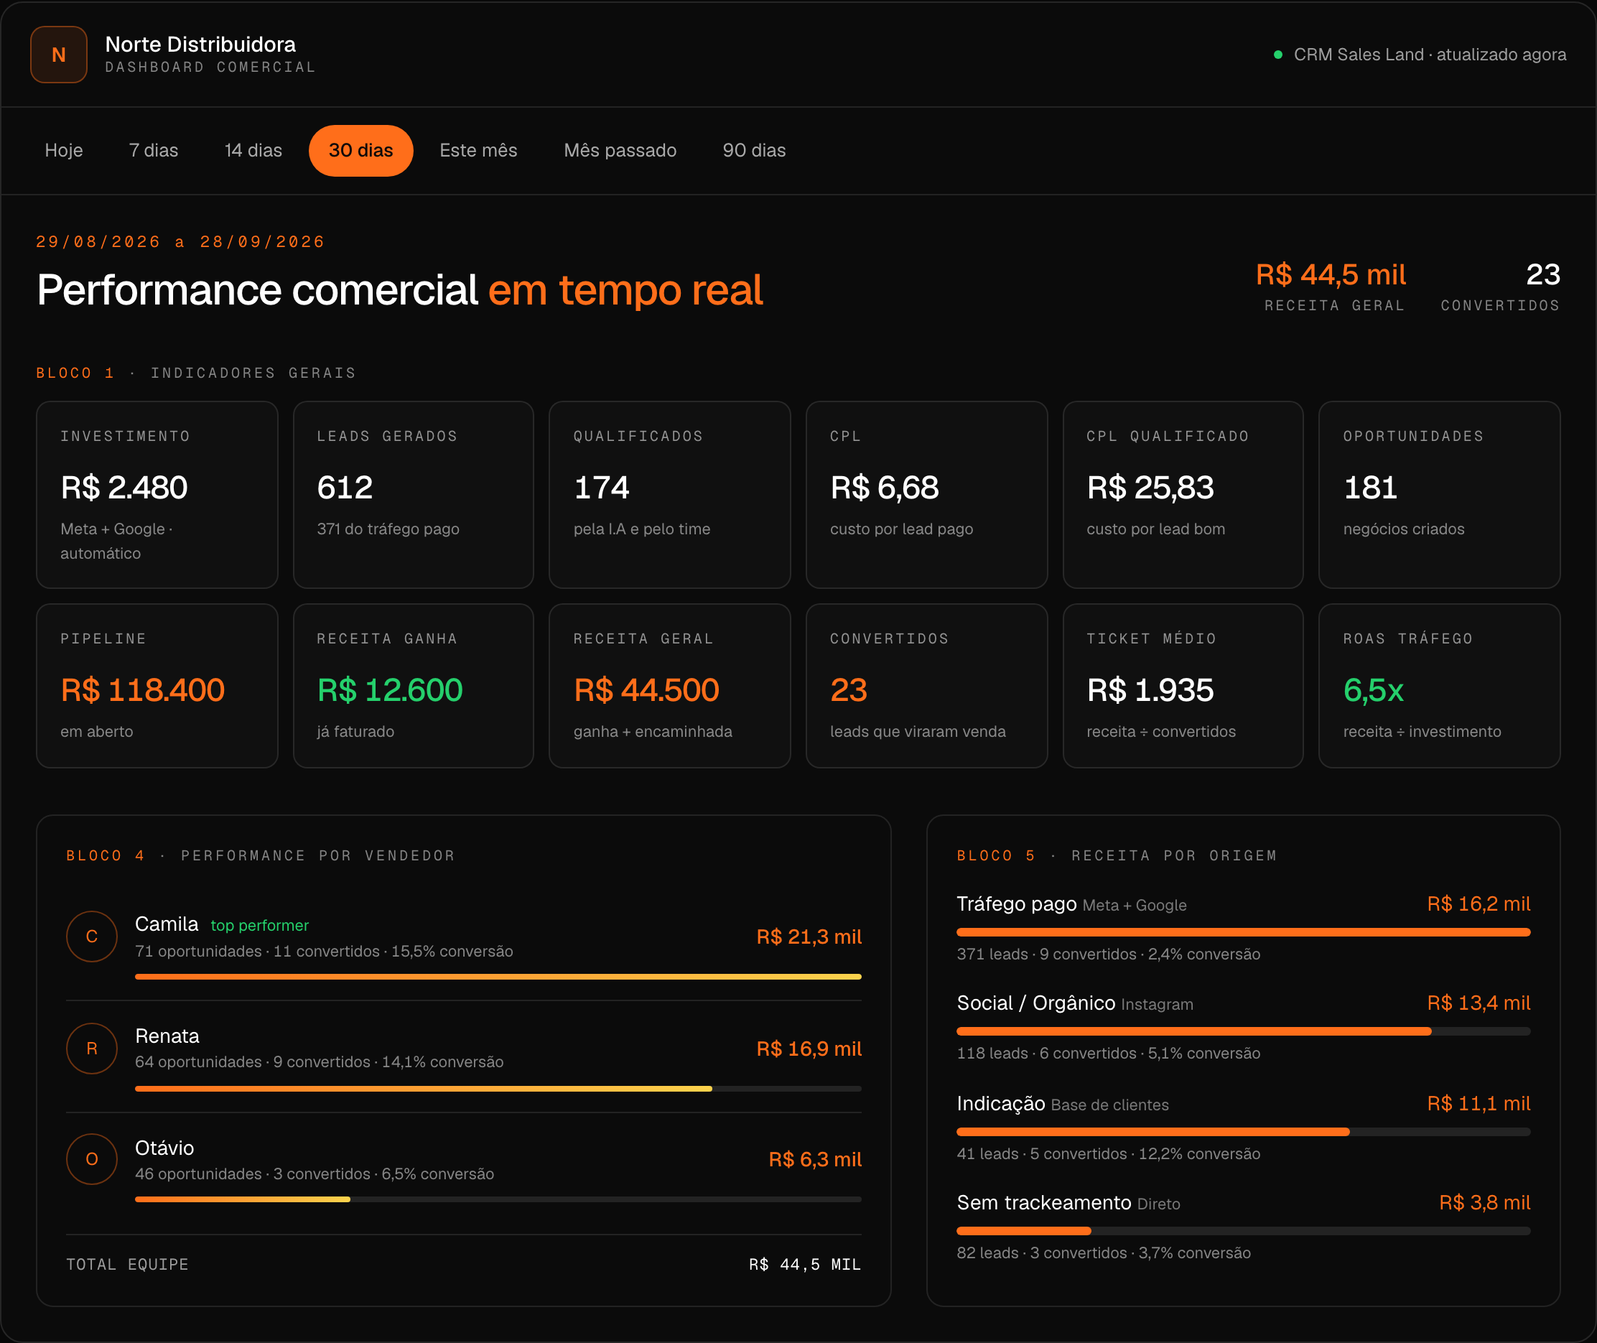
Task: Select the active 30 dias pill
Action: pos(360,151)
